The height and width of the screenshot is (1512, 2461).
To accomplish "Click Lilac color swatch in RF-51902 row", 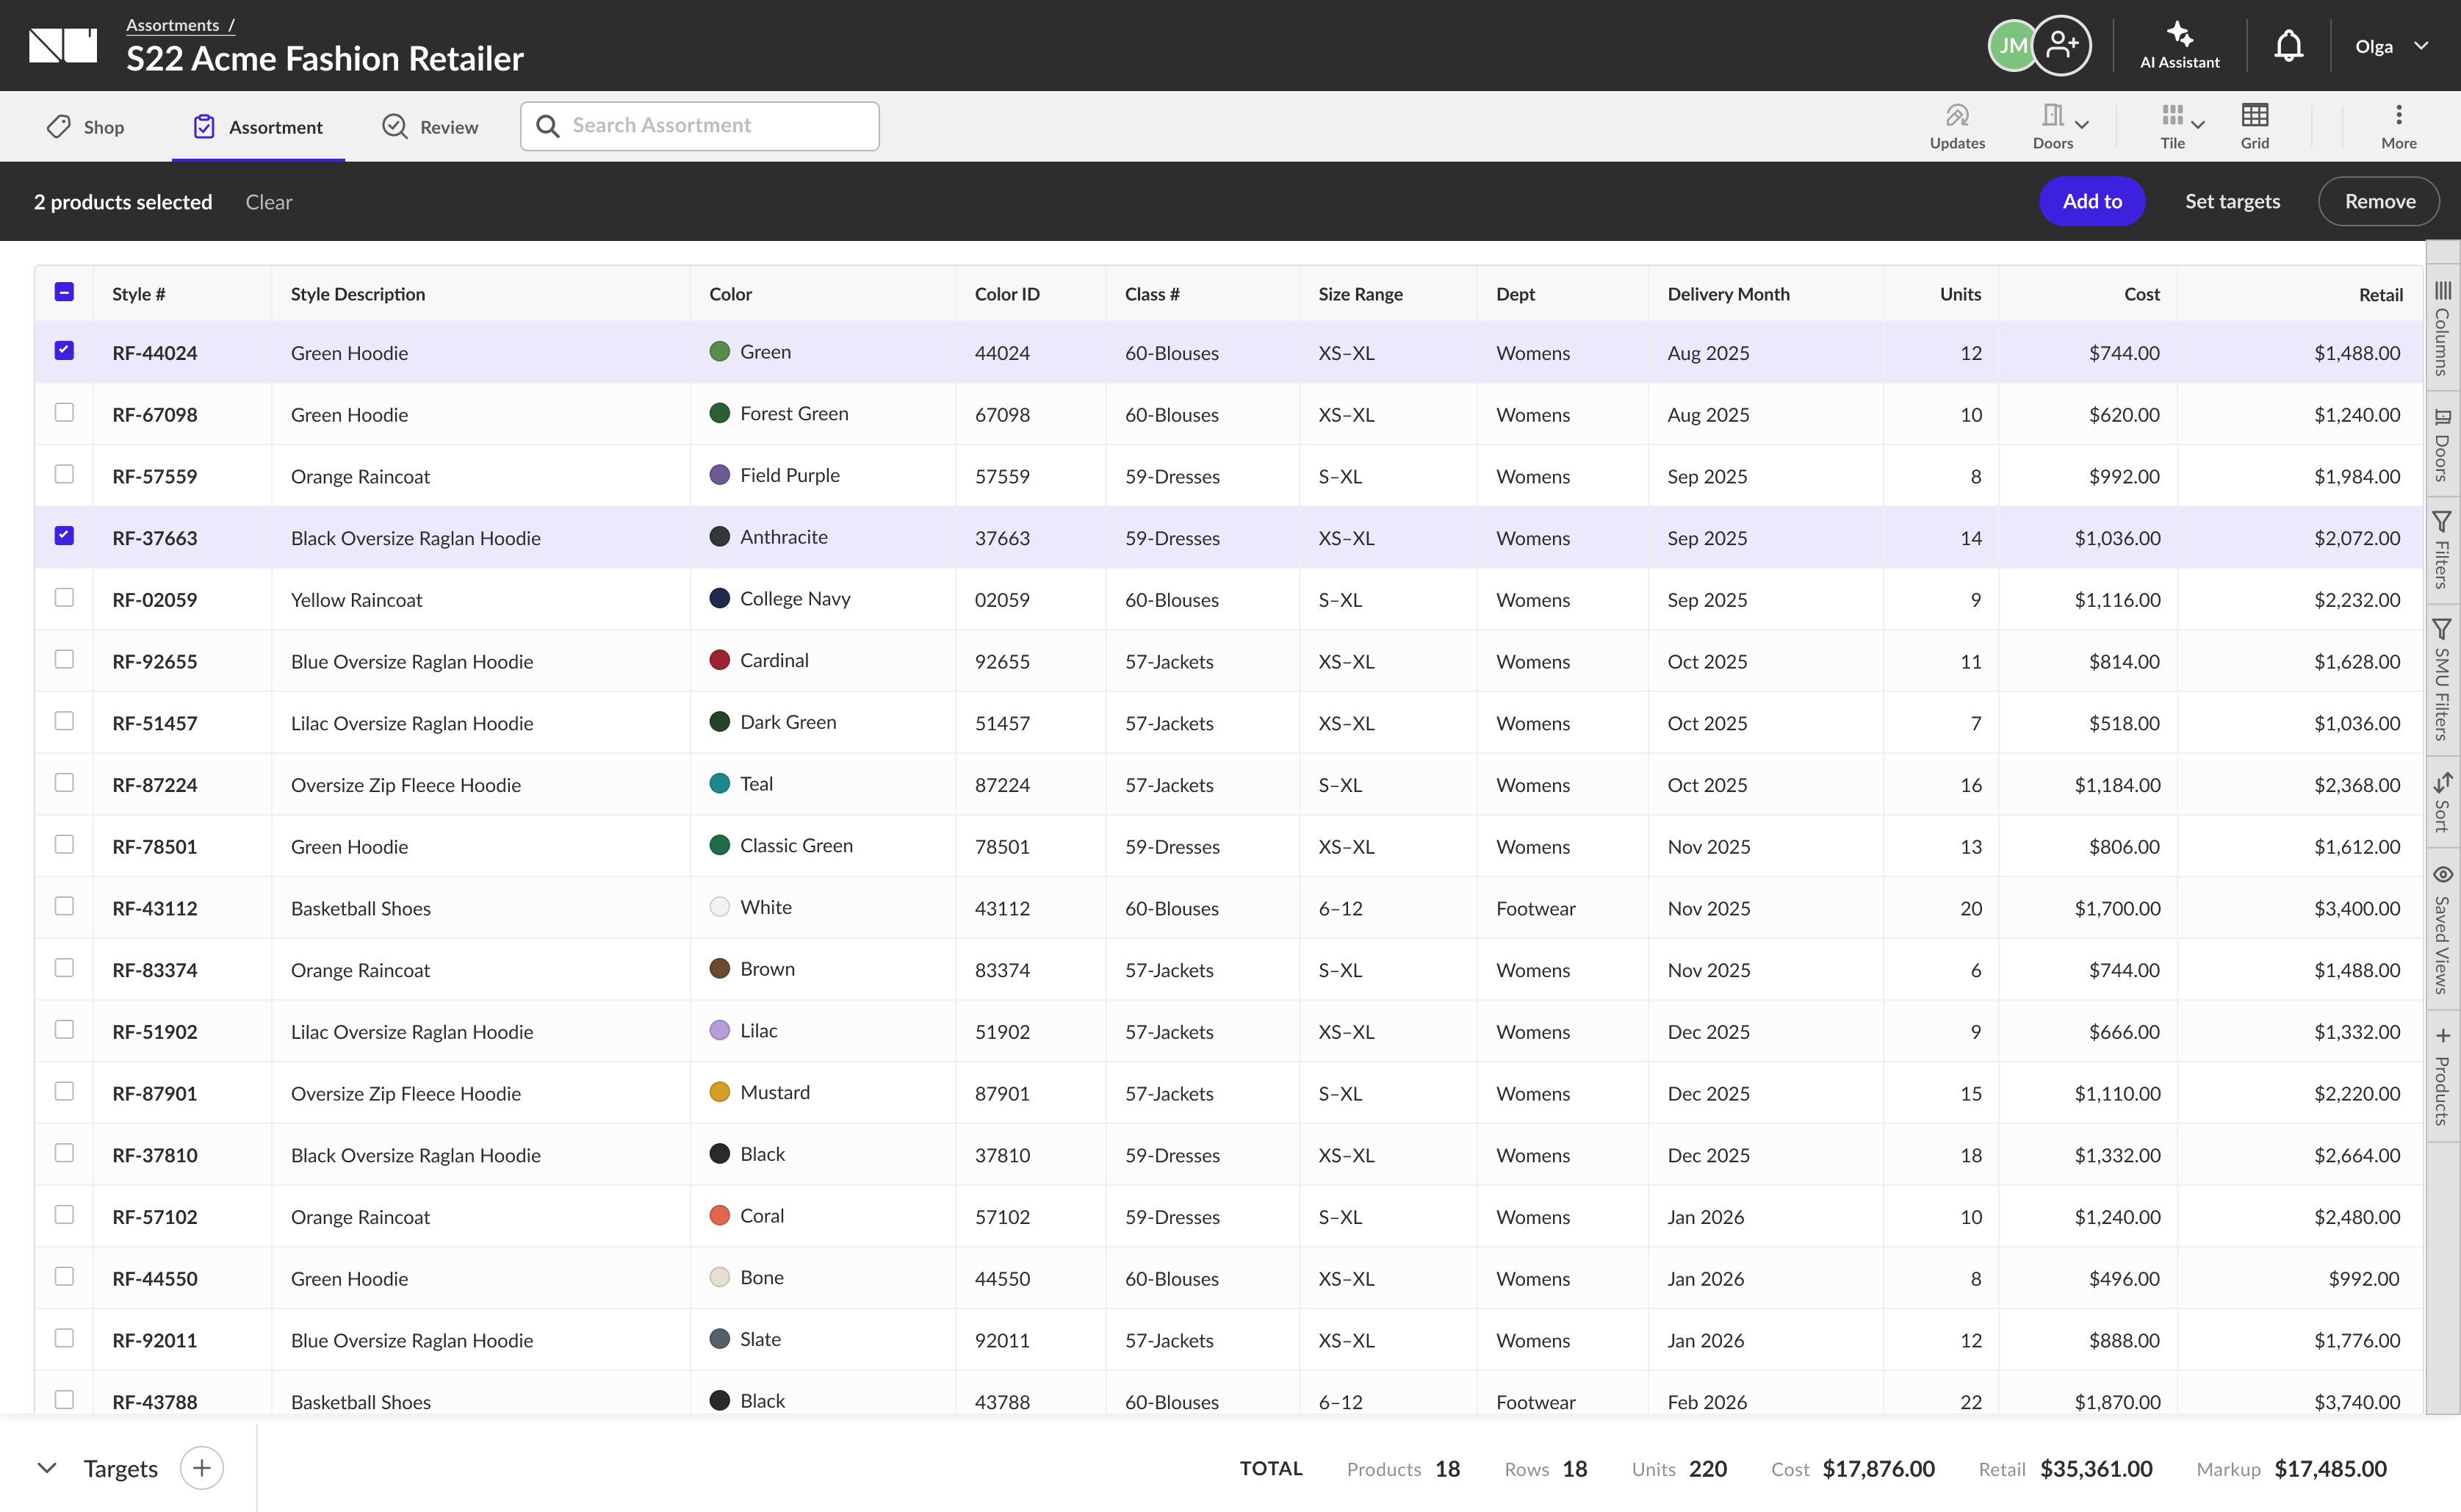I will pos(718,1030).
